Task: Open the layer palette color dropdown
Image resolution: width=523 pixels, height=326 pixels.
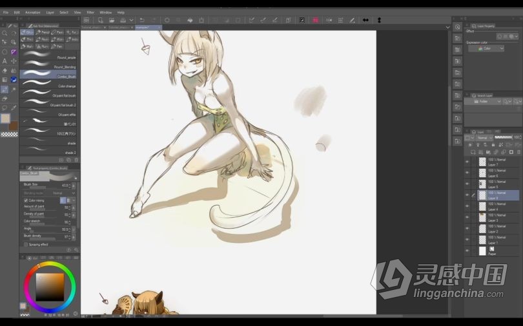Action: tap(469, 138)
